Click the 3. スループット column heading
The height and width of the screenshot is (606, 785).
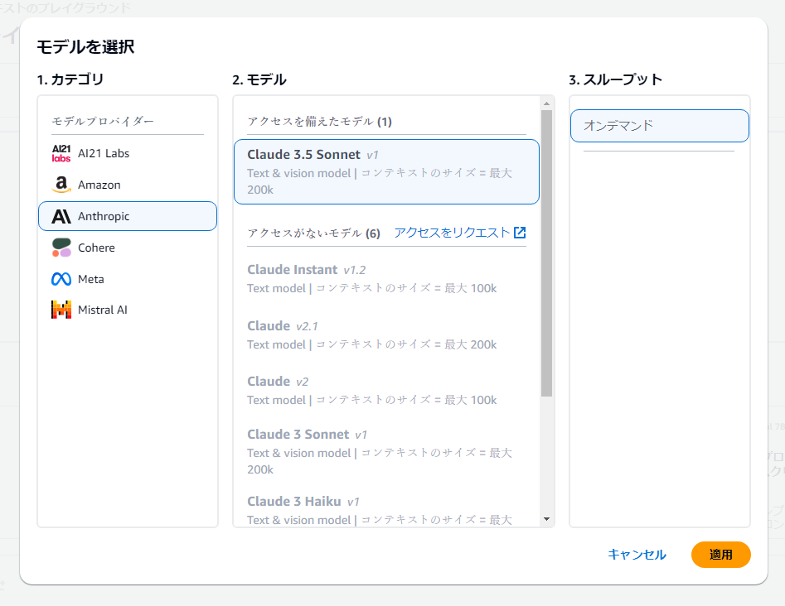pyautogui.click(x=616, y=79)
